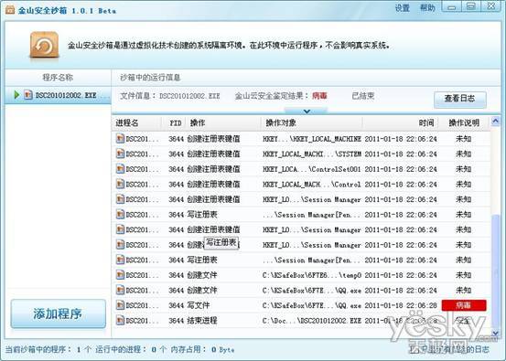Viewport: 506px width, 361px height.
Task: Click scrollbar down arrow of event list
Action: [495, 333]
